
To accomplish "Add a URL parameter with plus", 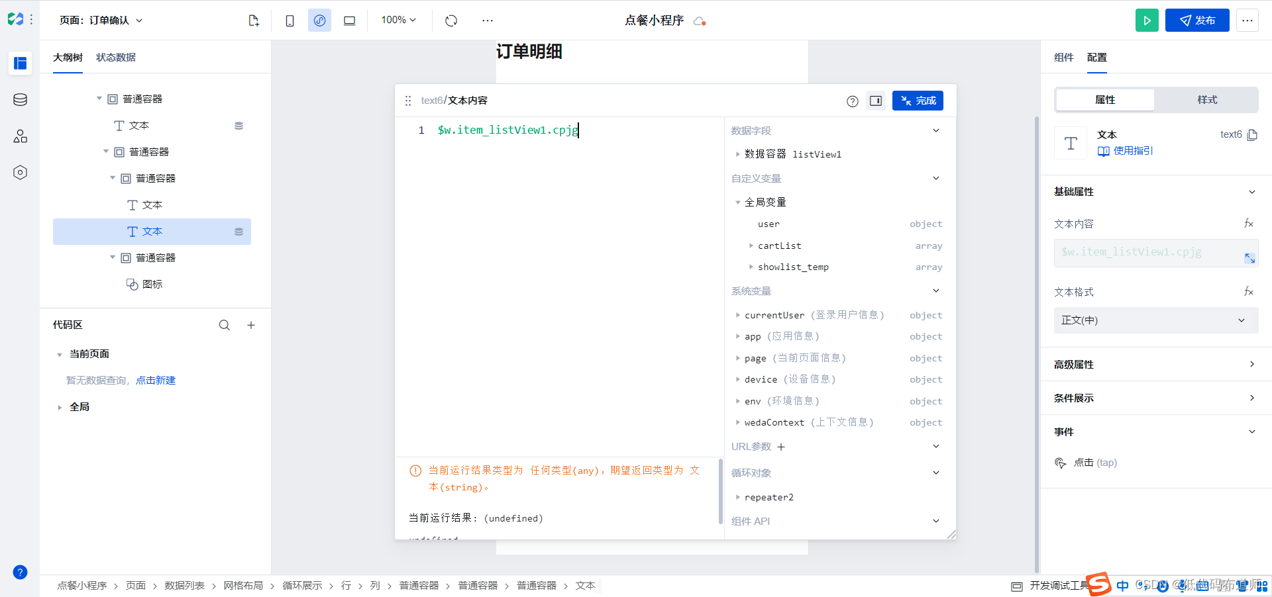I will click(x=781, y=447).
